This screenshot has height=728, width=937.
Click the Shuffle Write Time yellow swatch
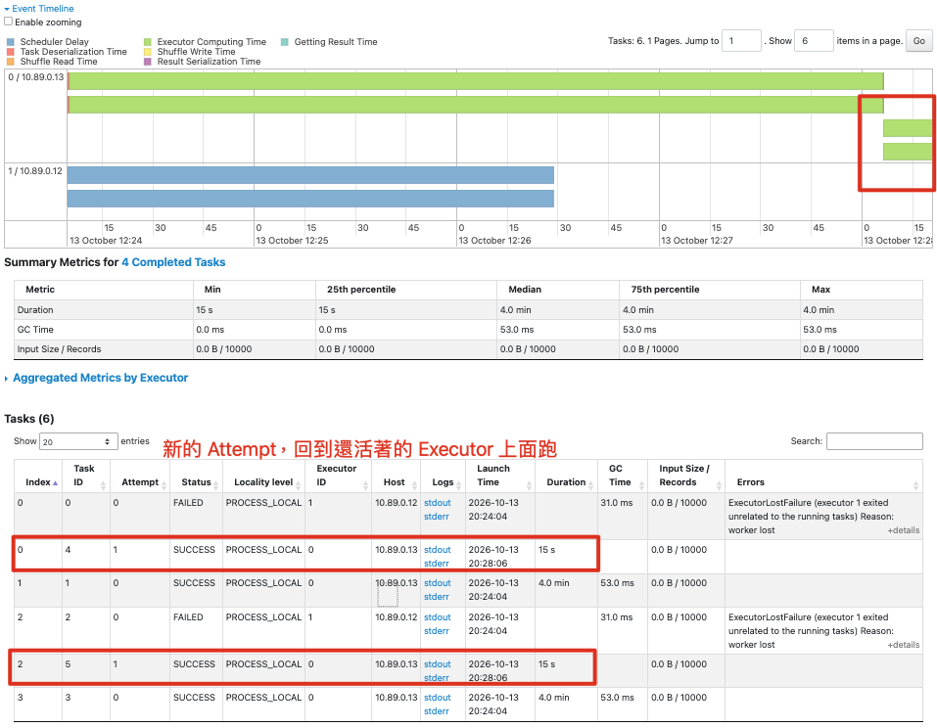click(148, 51)
